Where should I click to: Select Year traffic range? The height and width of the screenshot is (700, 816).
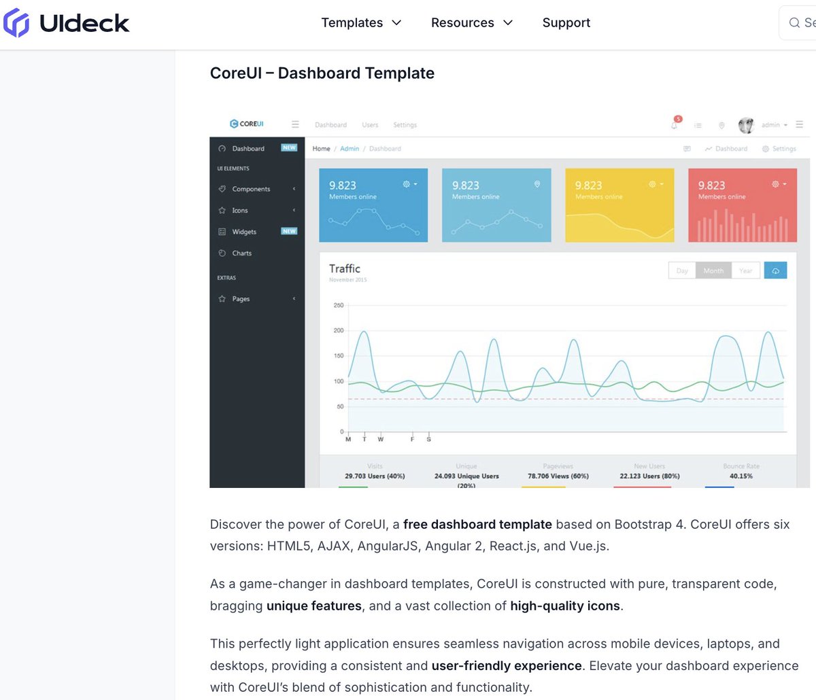tap(745, 270)
